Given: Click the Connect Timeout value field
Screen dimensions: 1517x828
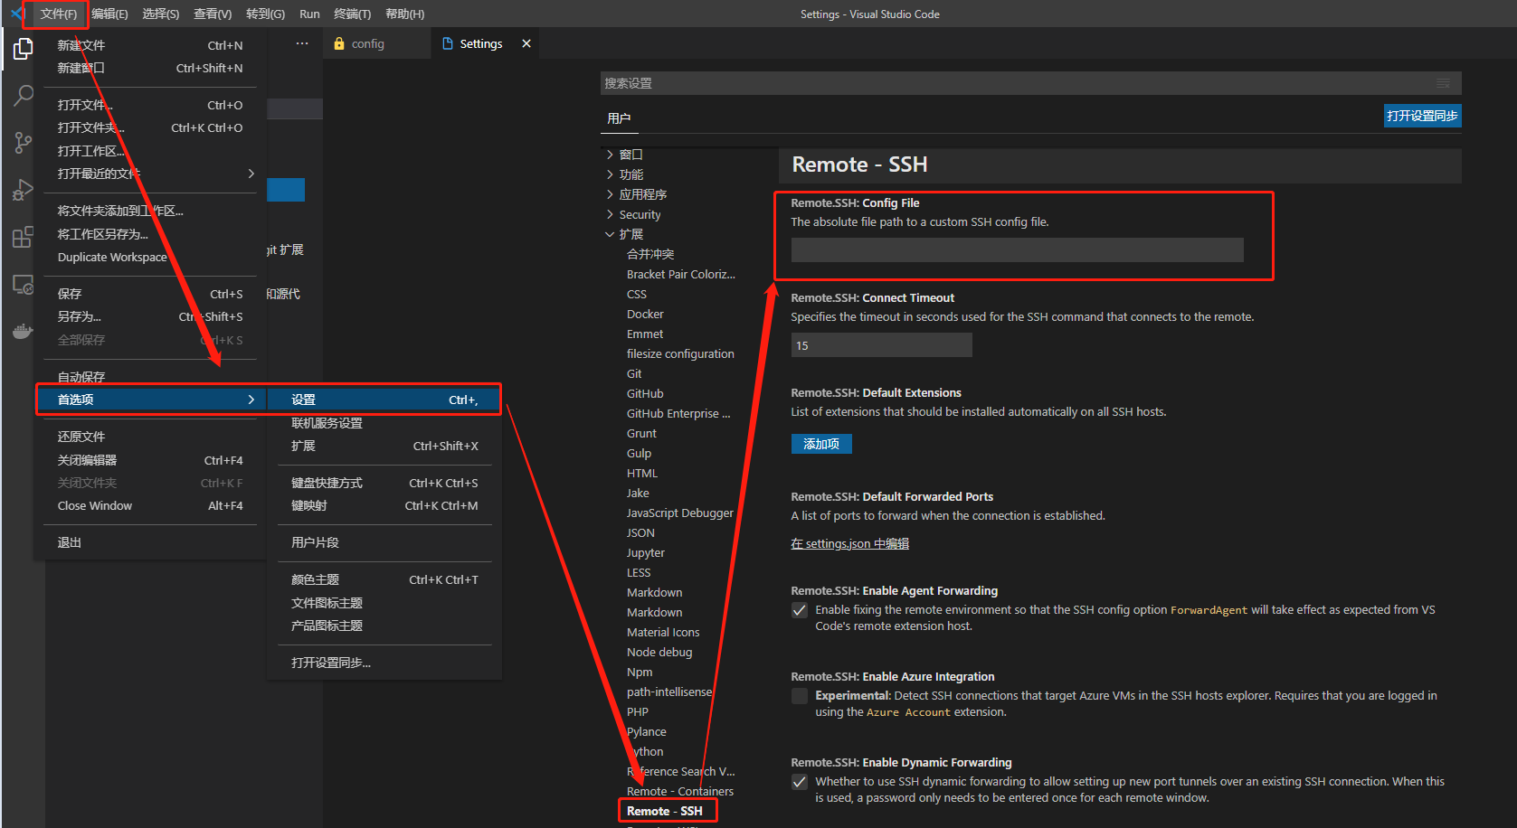Looking at the screenshot, I should click(x=881, y=345).
